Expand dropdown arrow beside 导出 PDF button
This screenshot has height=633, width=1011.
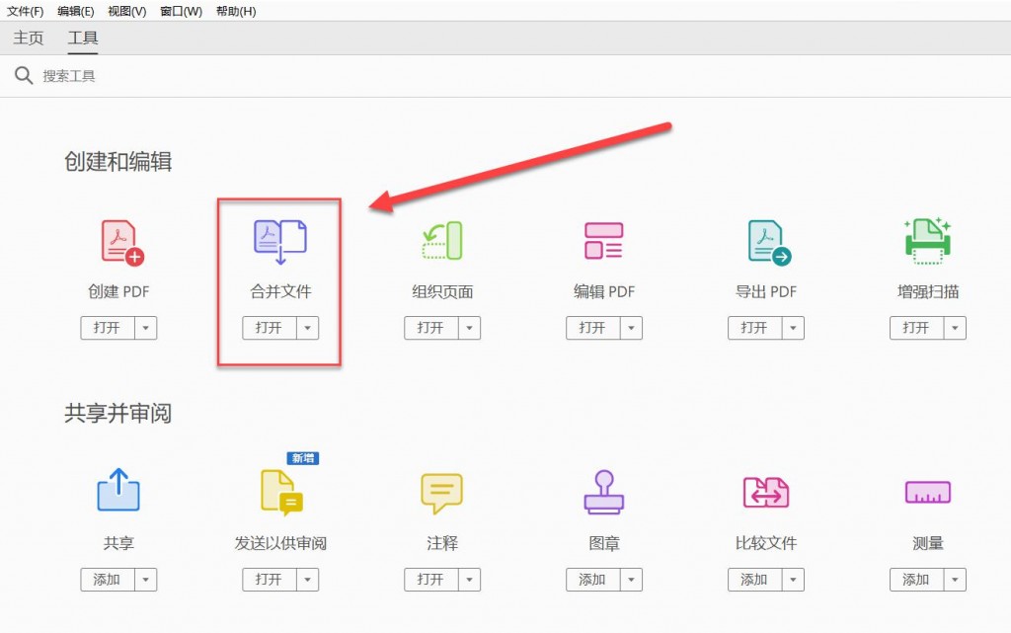[x=793, y=328]
